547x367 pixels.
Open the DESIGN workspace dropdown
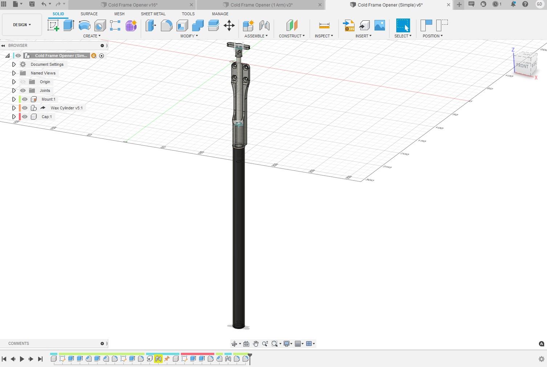pos(22,25)
